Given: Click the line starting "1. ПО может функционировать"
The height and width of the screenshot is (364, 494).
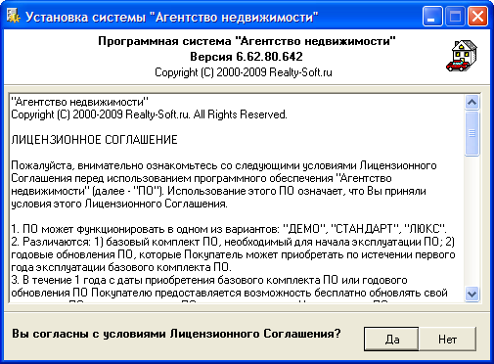Looking at the screenshot, I should [x=229, y=229].
